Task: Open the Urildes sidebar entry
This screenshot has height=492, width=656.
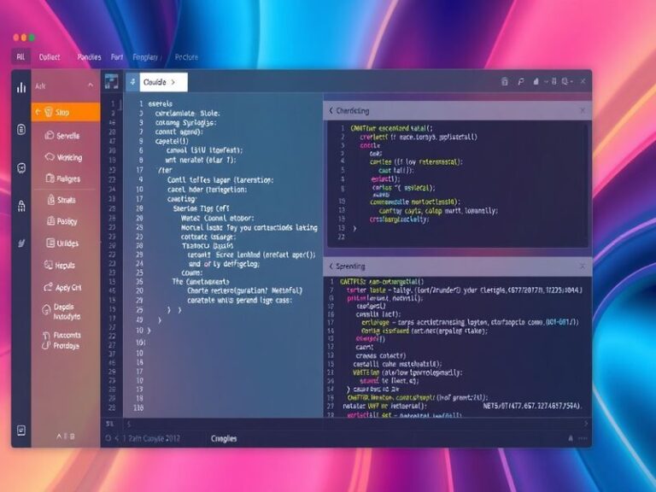Action: (67, 243)
